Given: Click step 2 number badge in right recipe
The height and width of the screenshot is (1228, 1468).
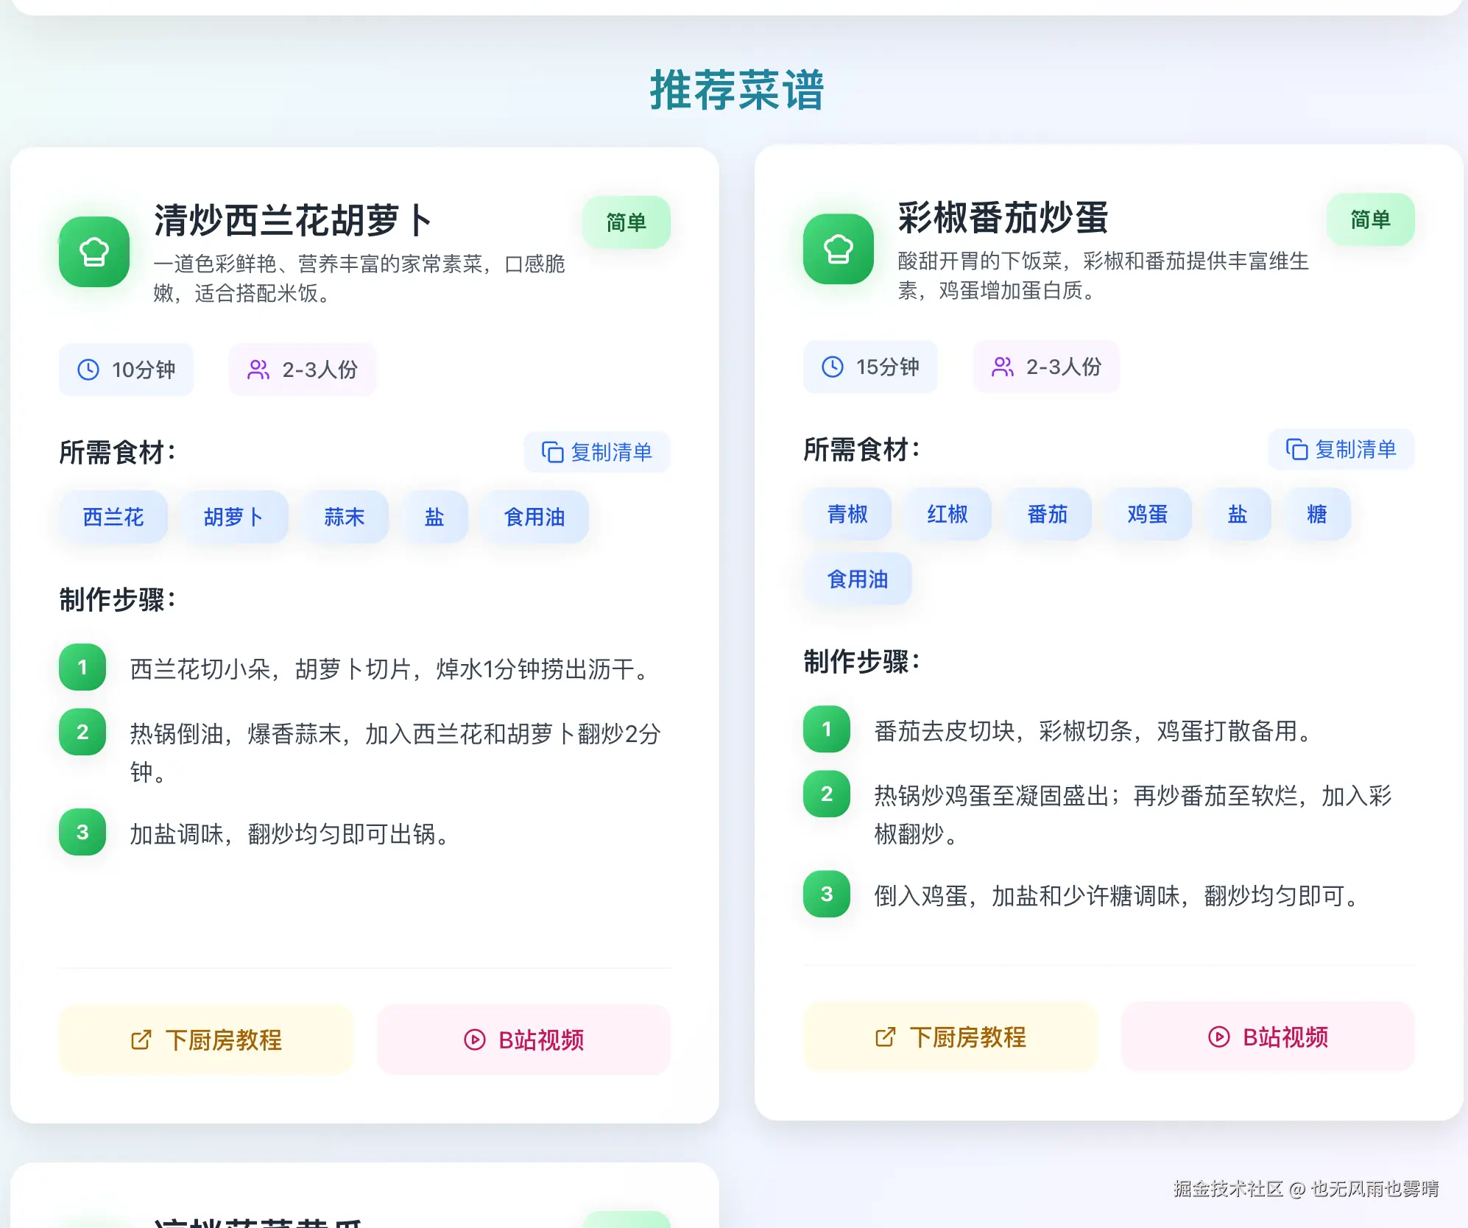Looking at the screenshot, I should point(826,794).
